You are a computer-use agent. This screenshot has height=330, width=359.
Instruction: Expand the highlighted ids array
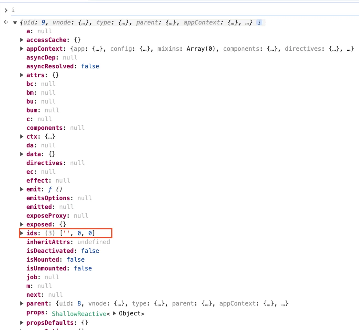[22, 233]
